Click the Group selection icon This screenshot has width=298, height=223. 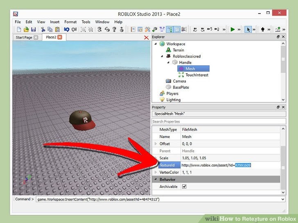point(83,29)
